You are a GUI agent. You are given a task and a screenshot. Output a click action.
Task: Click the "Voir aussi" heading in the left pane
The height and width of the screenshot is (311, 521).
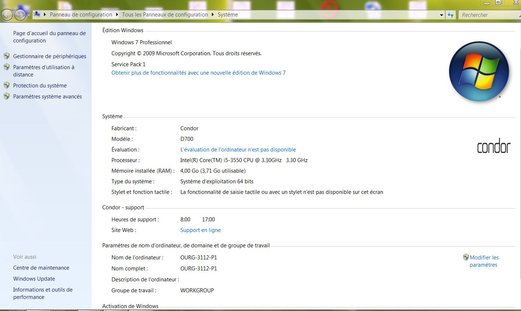[25, 257]
